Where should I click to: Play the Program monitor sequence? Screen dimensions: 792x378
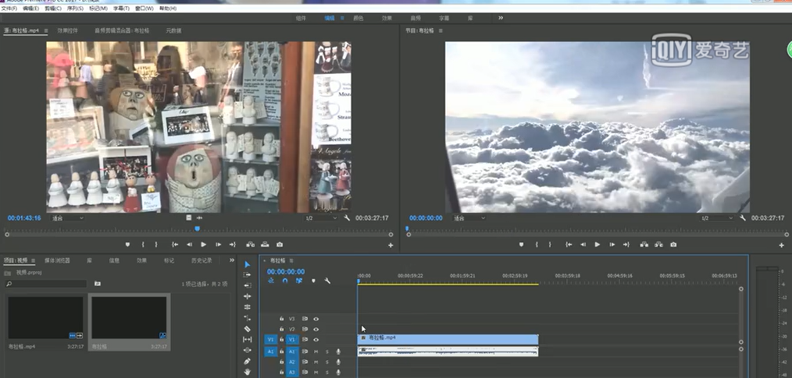pyautogui.click(x=598, y=245)
